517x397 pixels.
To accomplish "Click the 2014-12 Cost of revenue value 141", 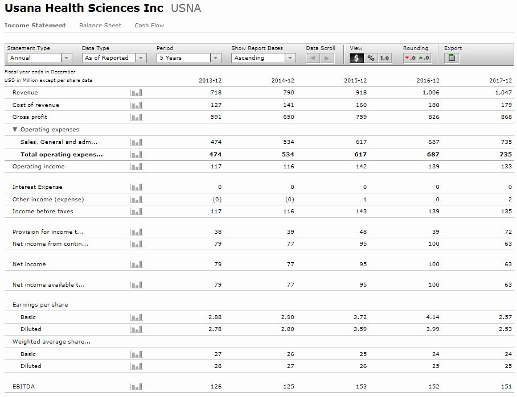I will coord(289,105).
